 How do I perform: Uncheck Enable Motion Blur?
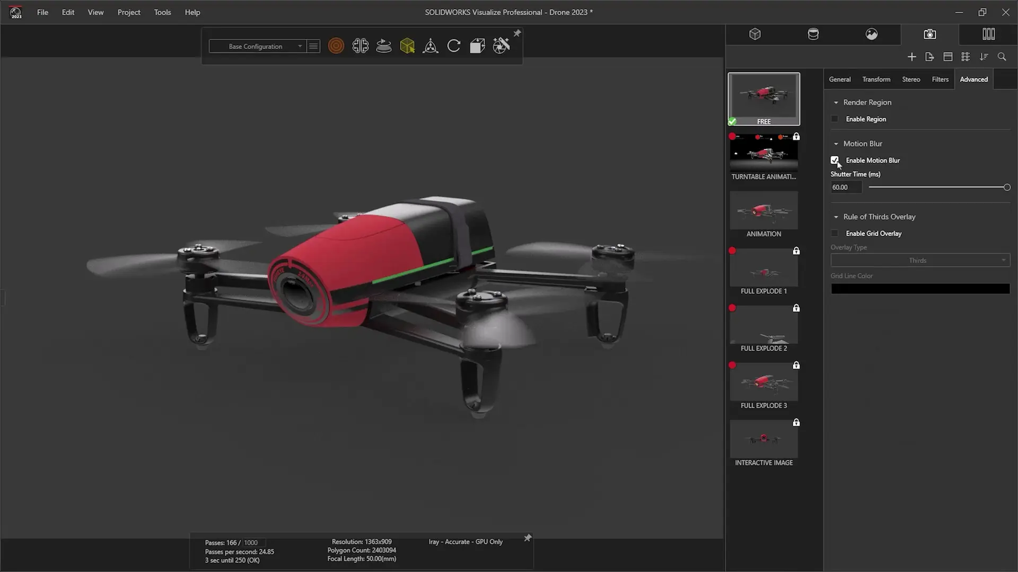(835, 160)
